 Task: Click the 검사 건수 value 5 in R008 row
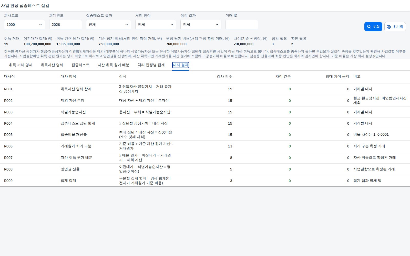click(x=231, y=169)
